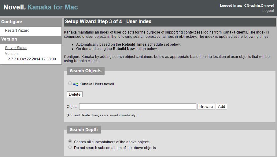
Task: Log out via the Logout link
Action: tap(268, 11)
